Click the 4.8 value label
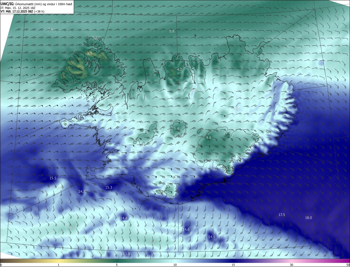Viewport: 350px width, 267px height. 209,138
